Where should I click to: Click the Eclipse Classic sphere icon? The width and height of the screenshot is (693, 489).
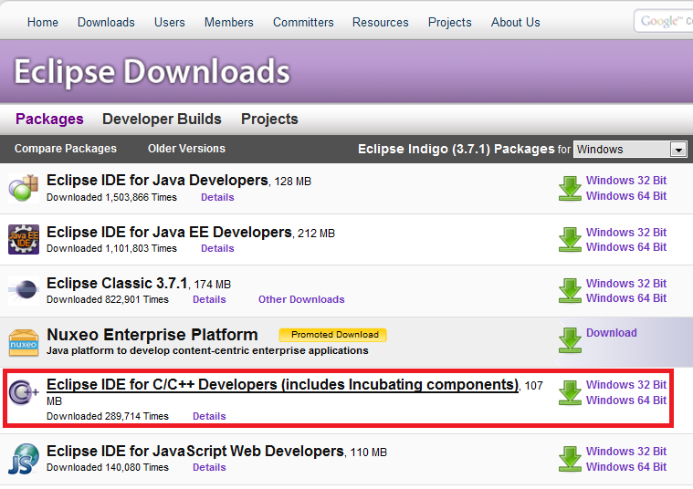(23, 290)
